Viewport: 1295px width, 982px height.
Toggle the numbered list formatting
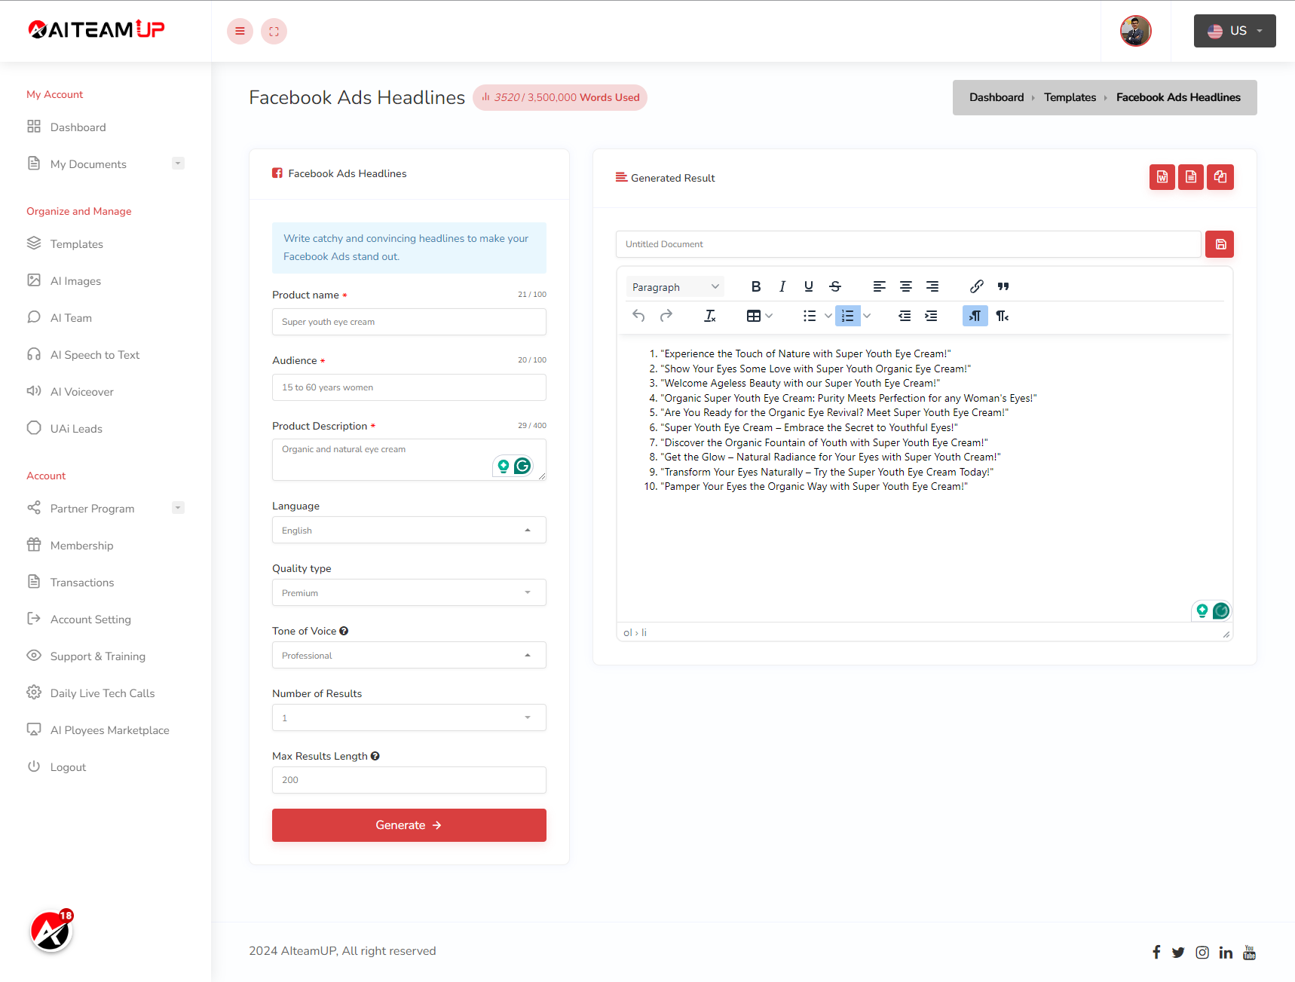tap(847, 316)
